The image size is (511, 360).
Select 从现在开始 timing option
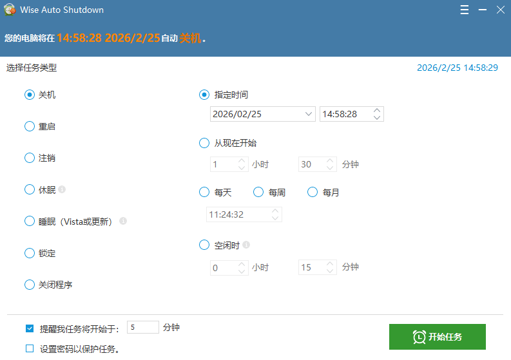tap(205, 144)
